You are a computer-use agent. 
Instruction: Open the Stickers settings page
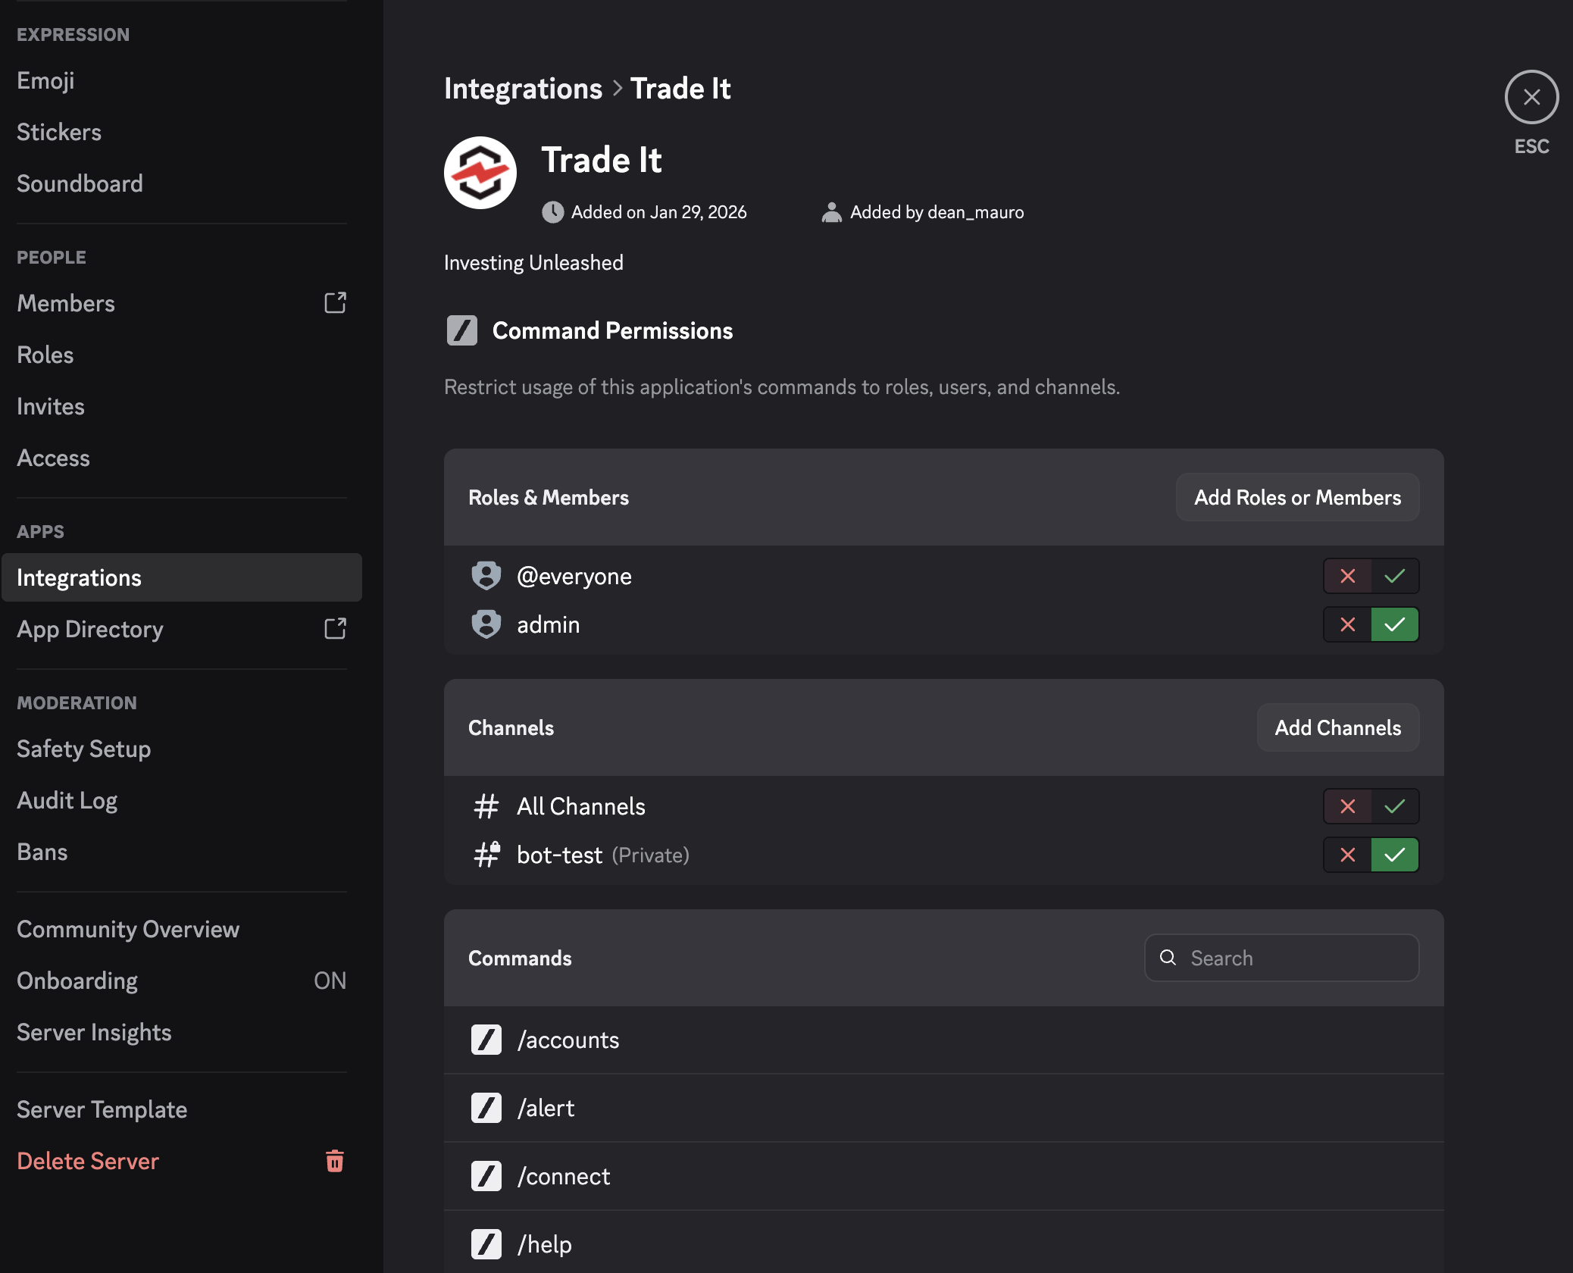point(182,132)
